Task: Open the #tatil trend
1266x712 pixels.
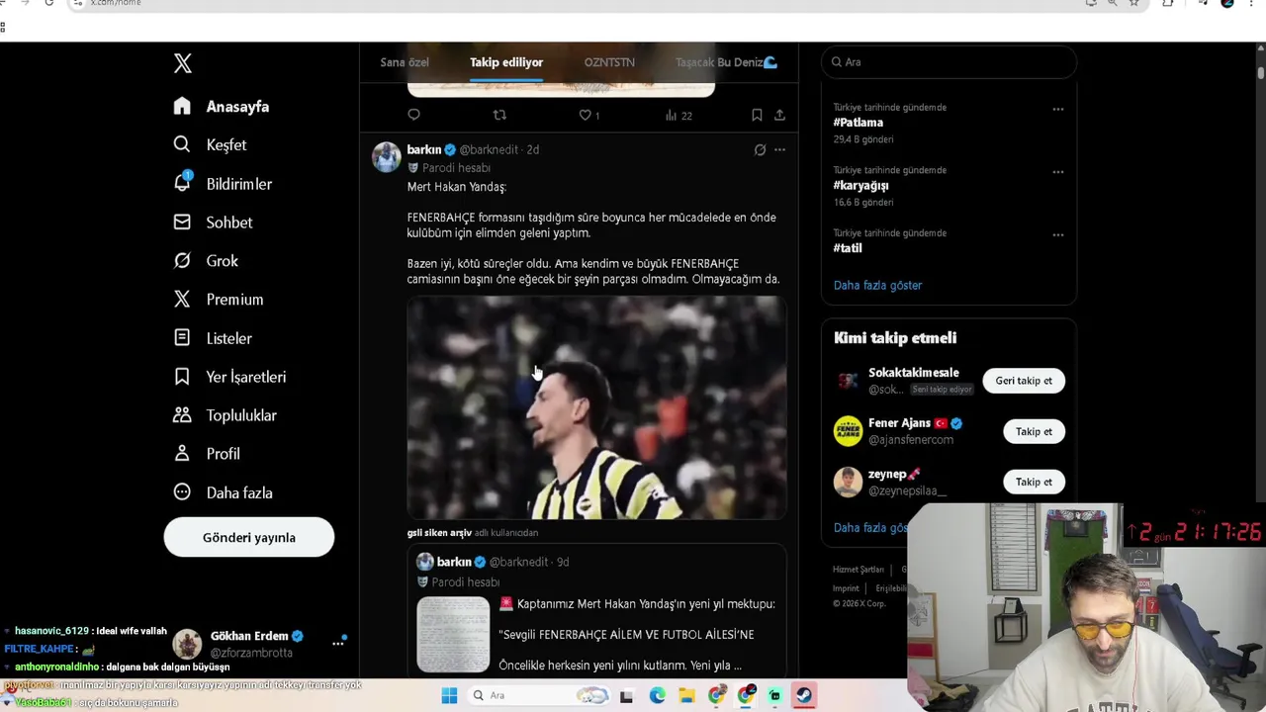Action: point(848,248)
